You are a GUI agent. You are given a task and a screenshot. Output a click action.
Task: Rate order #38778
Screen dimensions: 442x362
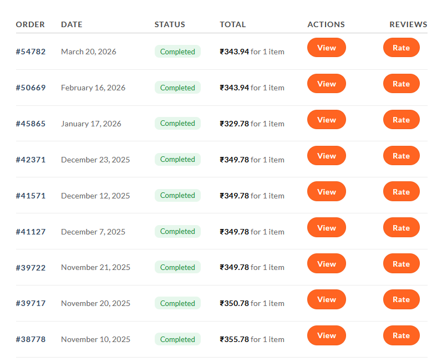pos(401,335)
